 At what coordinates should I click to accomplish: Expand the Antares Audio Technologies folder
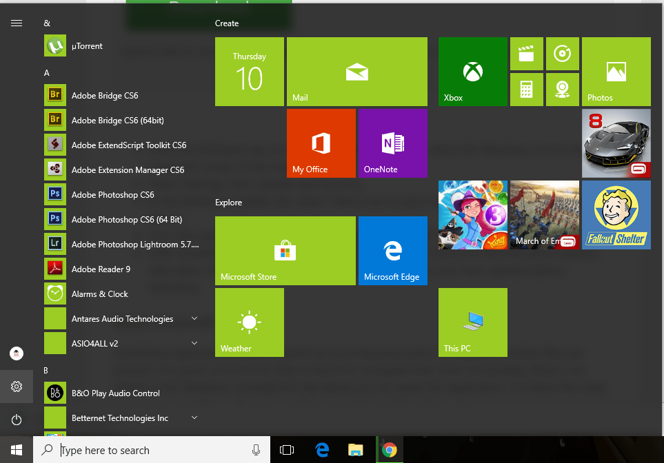pos(123,319)
